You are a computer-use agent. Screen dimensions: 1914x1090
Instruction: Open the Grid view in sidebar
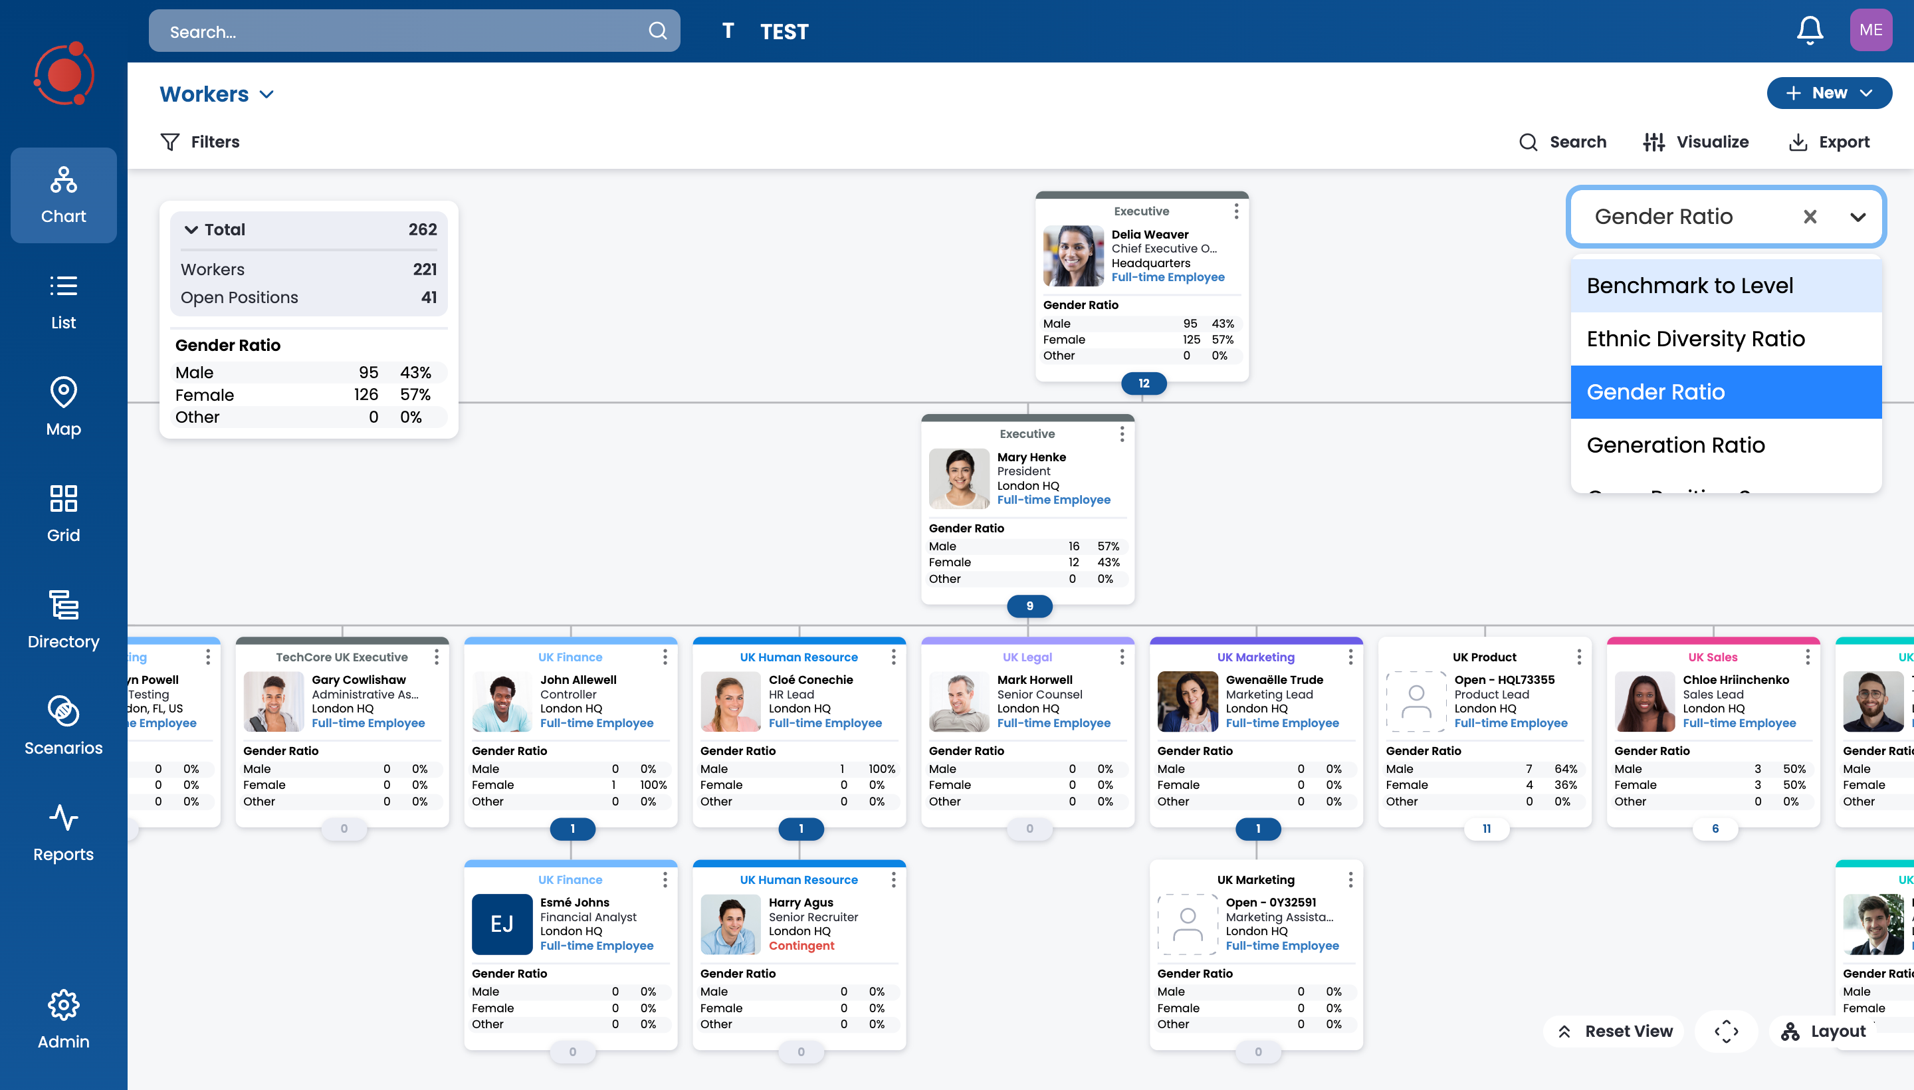tap(64, 514)
